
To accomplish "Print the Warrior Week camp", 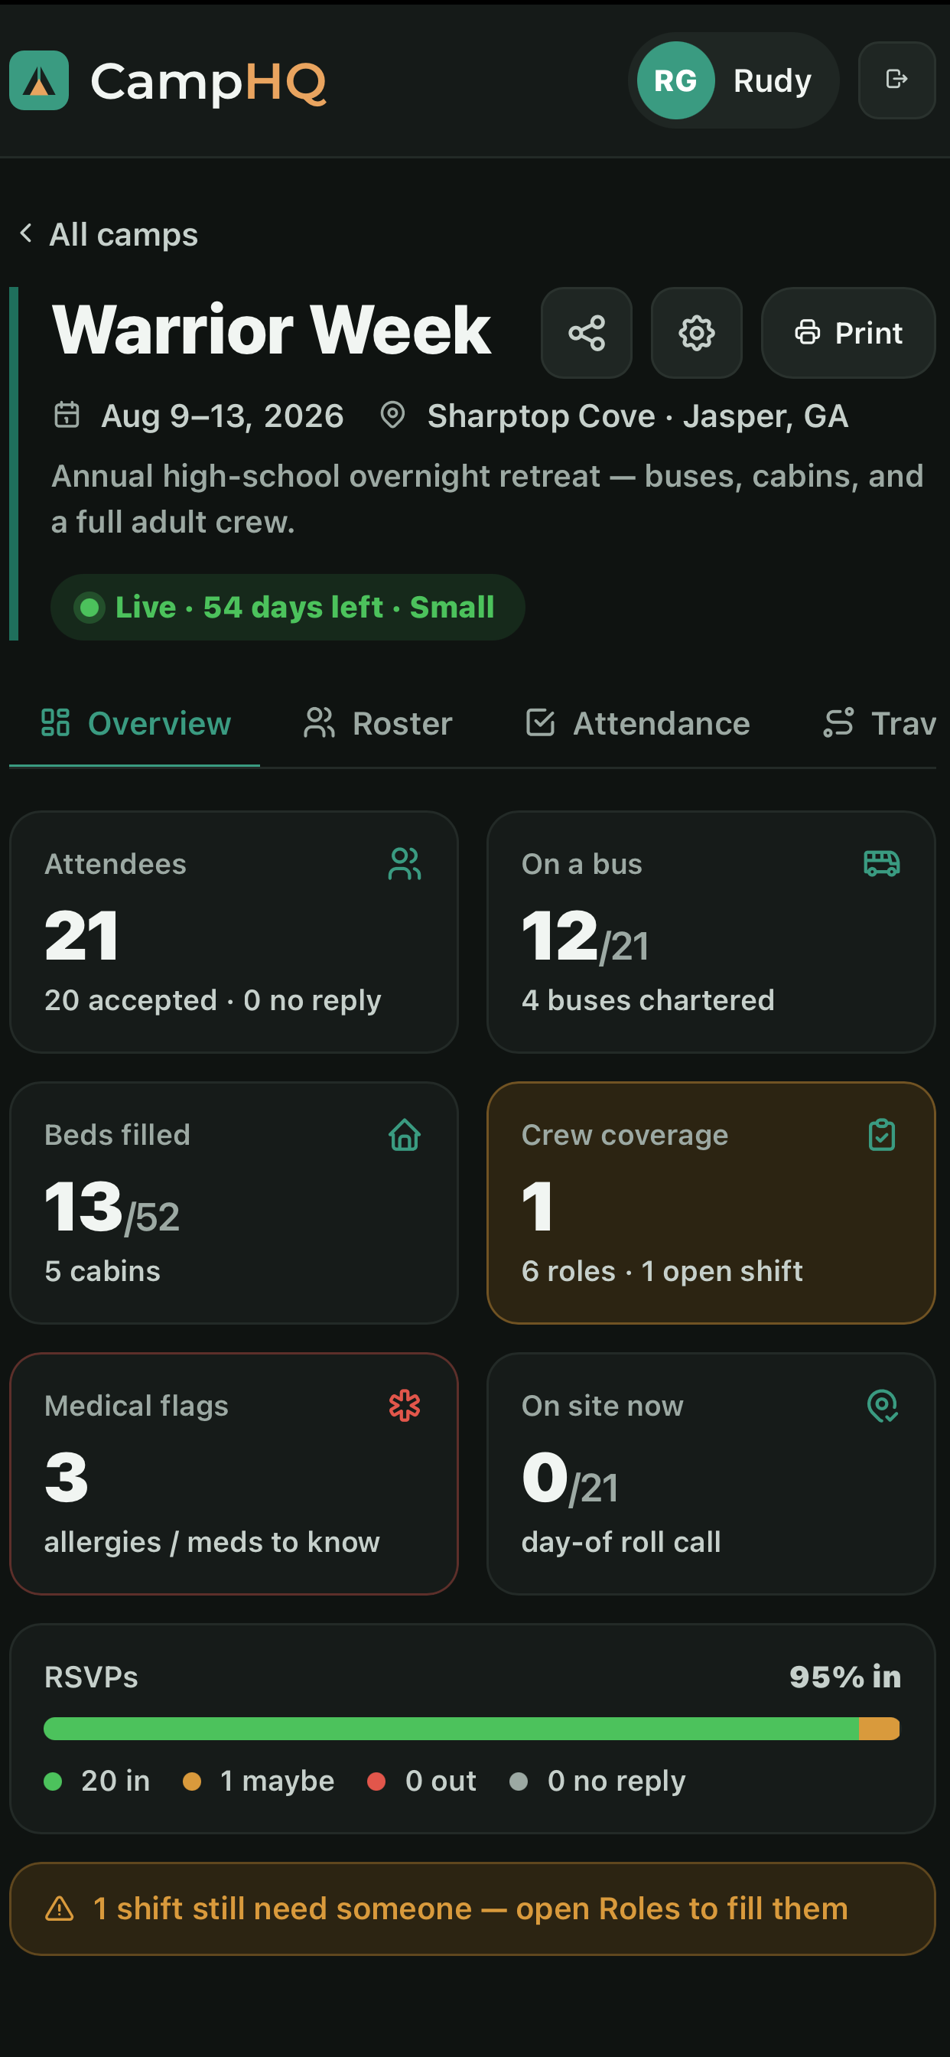I will click(x=848, y=333).
